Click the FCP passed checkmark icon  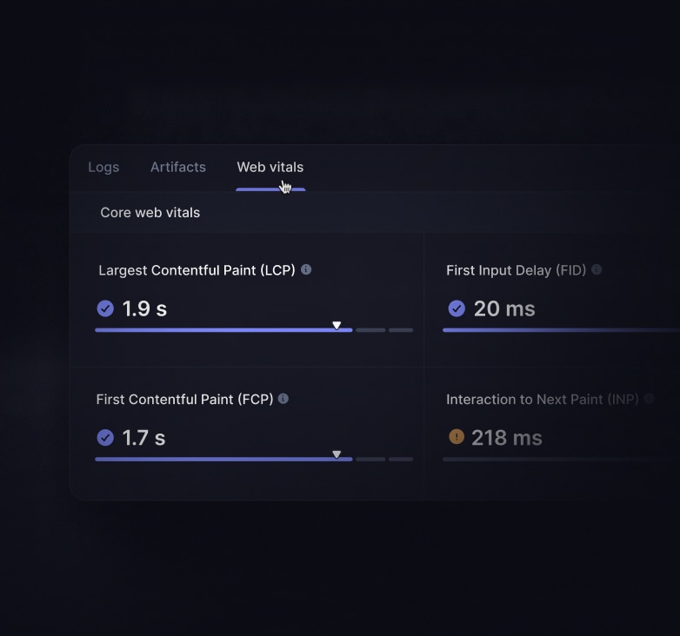[x=105, y=438]
